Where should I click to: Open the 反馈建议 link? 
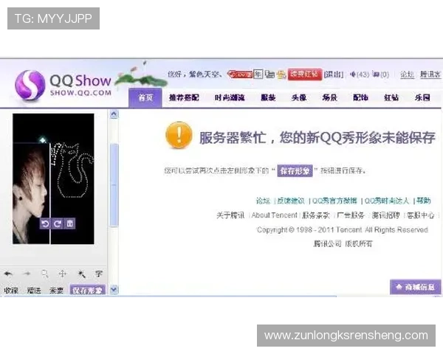(291, 201)
